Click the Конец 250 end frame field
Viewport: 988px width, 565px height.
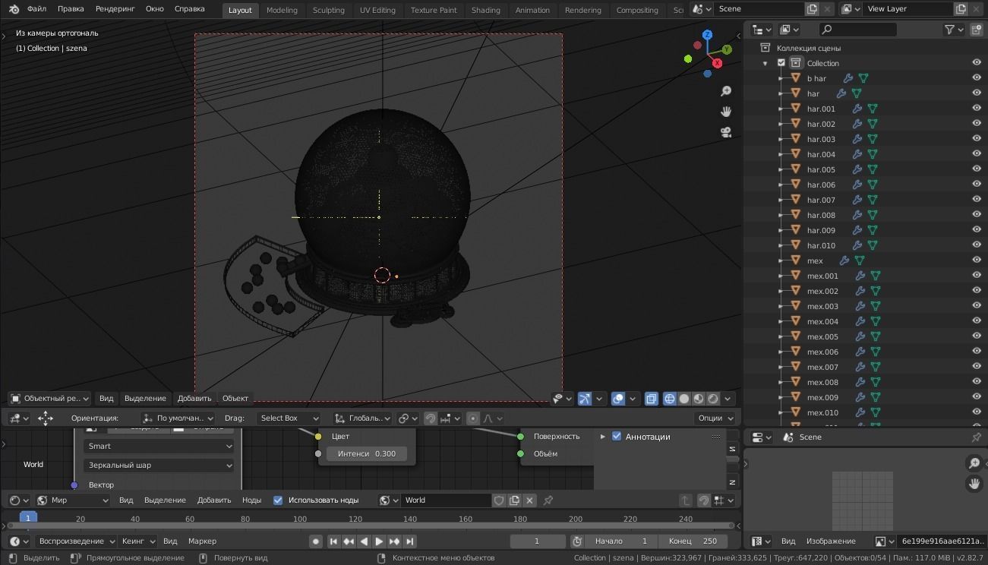[x=692, y=541]
